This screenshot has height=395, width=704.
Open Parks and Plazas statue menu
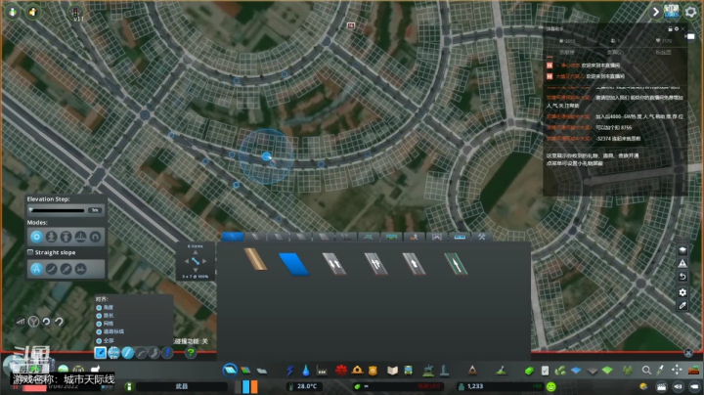pyautogui.click(x=428, y=370)
